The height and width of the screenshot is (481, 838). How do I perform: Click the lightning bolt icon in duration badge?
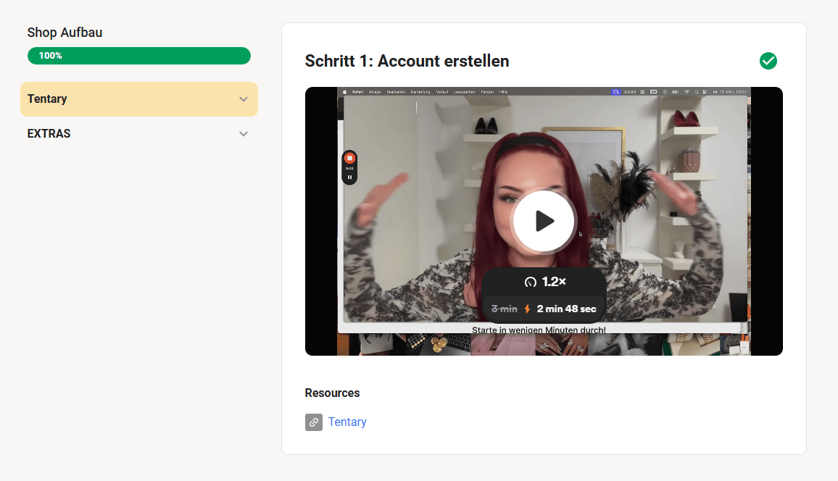[527, 309]
